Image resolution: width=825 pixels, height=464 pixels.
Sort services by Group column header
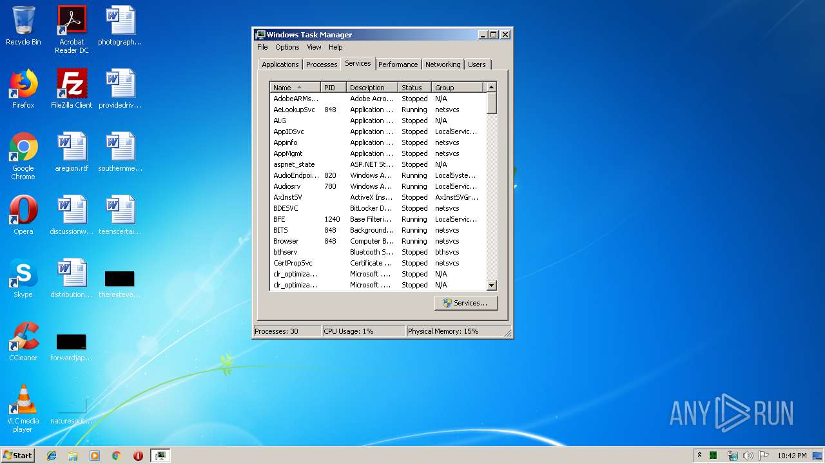click(457, 88)
